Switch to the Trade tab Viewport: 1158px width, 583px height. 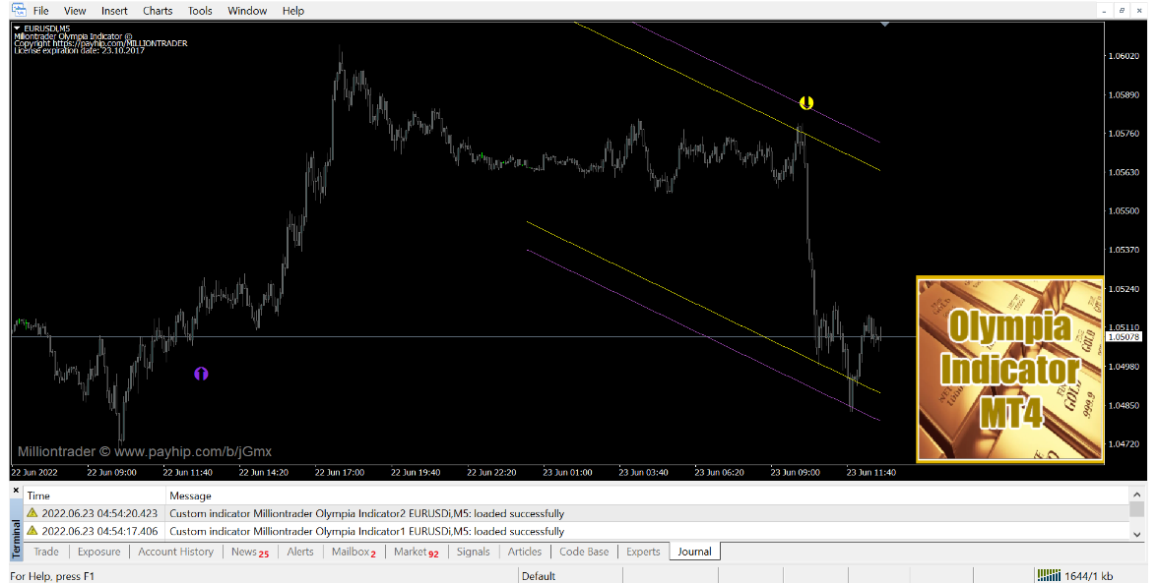[x=45, y=552]
